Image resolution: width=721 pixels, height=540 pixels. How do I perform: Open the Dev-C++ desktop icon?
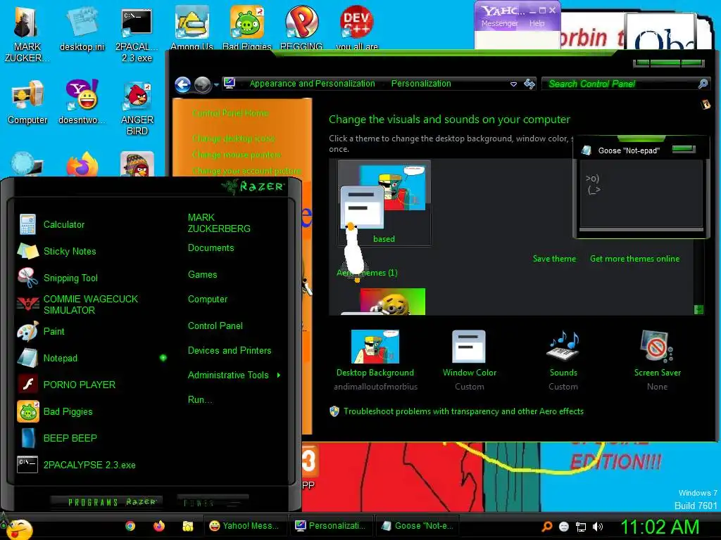357,27
